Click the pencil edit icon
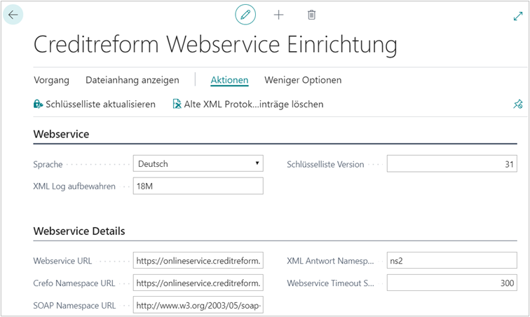This screenshot has height=317, width=530. tap(245, 15)
